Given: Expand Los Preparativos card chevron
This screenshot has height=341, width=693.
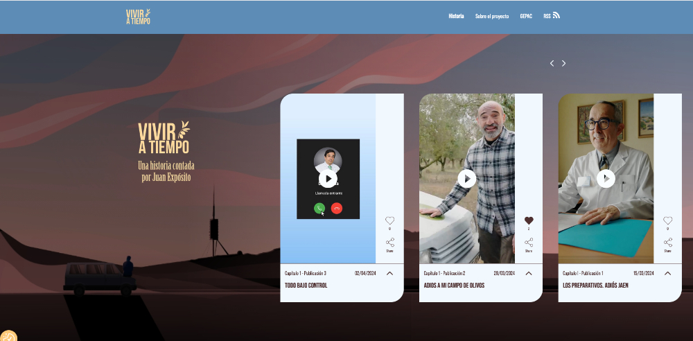Looking at the screenshot, I should pyautogui.click(x=668, y=273).
